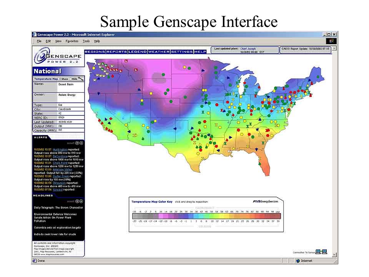This screenshot has height=277, width=369.
Task: Open the Tools menu
Action: click(86, 41)
